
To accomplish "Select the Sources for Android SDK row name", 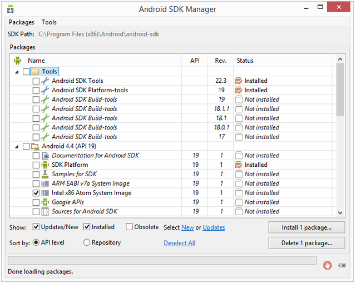I will [x=84, y=211].
